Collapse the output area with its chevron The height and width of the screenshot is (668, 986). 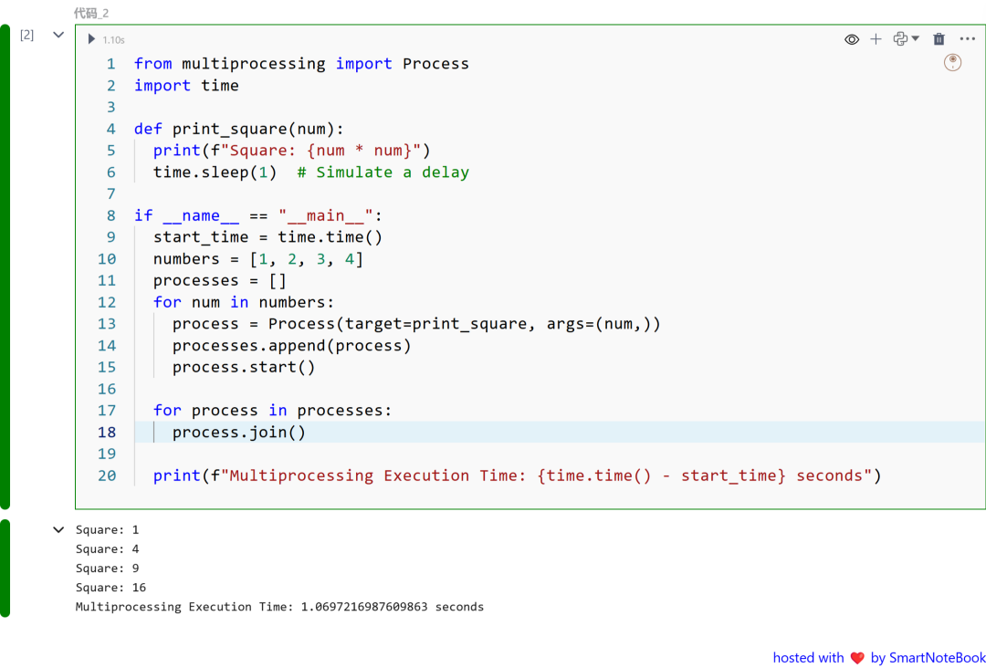pos(58,530)
